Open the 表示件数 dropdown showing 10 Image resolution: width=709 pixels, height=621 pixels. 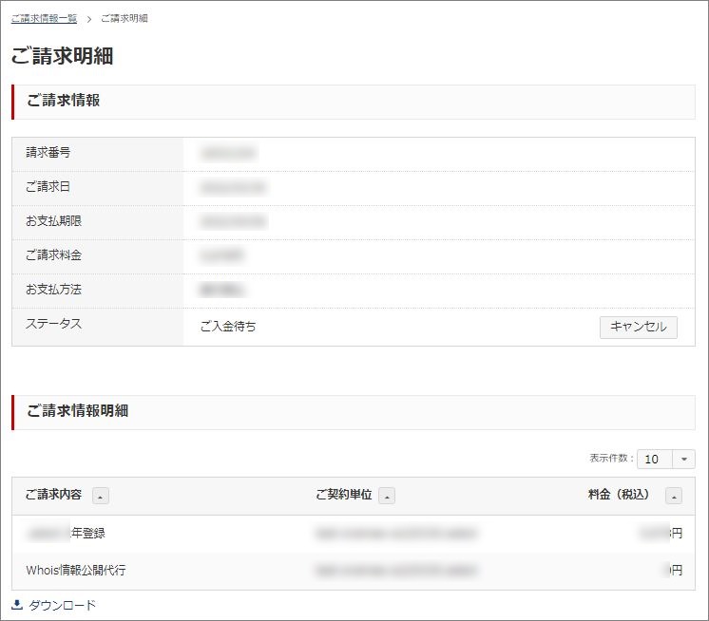tap(655, 459)
